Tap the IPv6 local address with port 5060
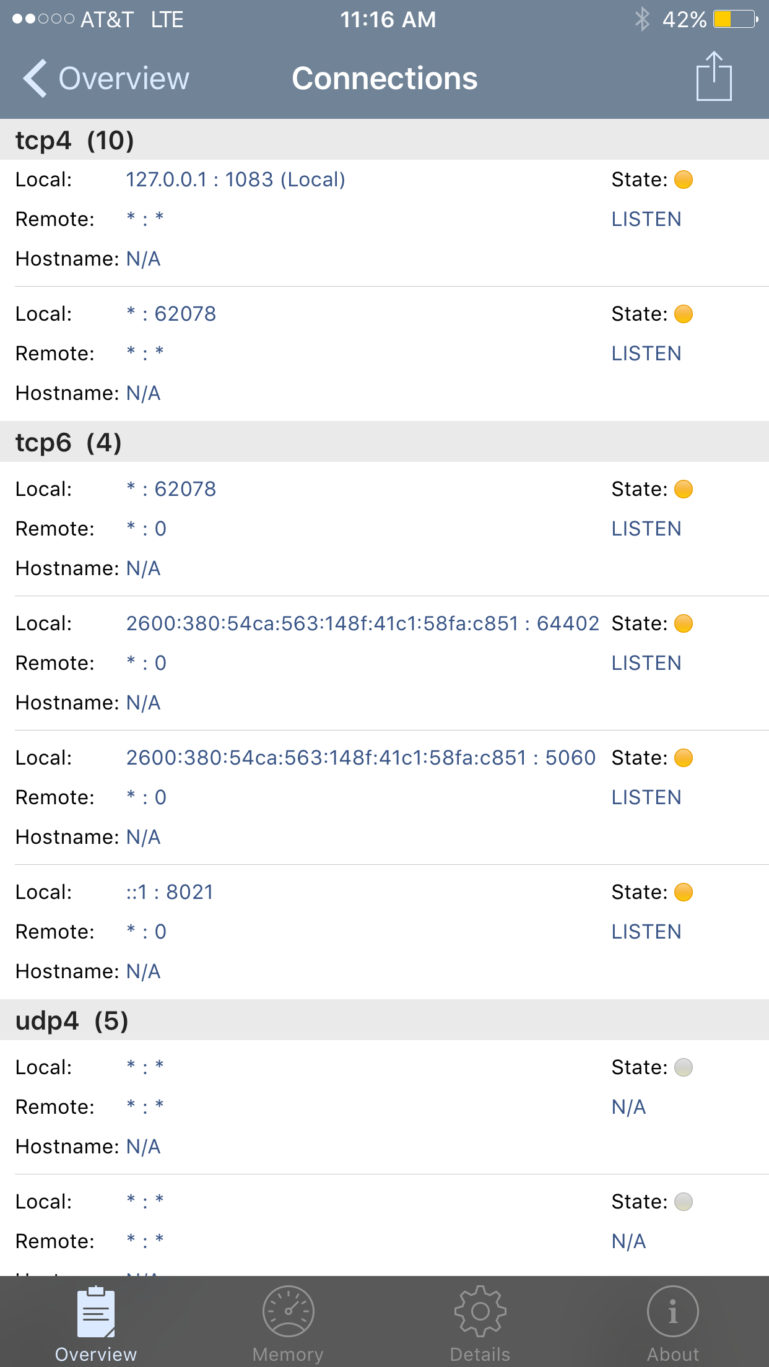Viewport: 769px width, 1367px height. coord(361,758)
